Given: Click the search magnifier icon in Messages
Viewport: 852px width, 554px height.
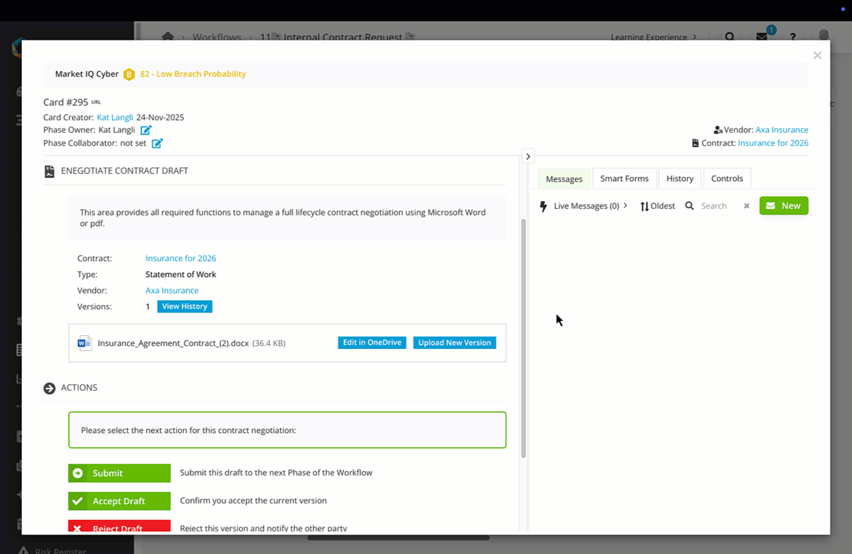Looking at the screenshot, I should pos(689,206).
